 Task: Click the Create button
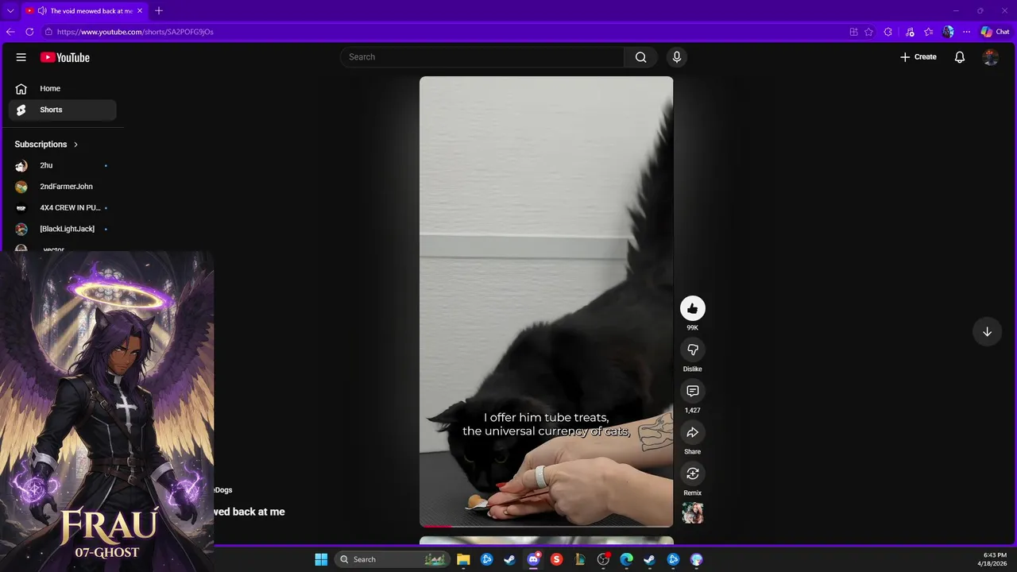pyautogui.click(x=918, y=57)
